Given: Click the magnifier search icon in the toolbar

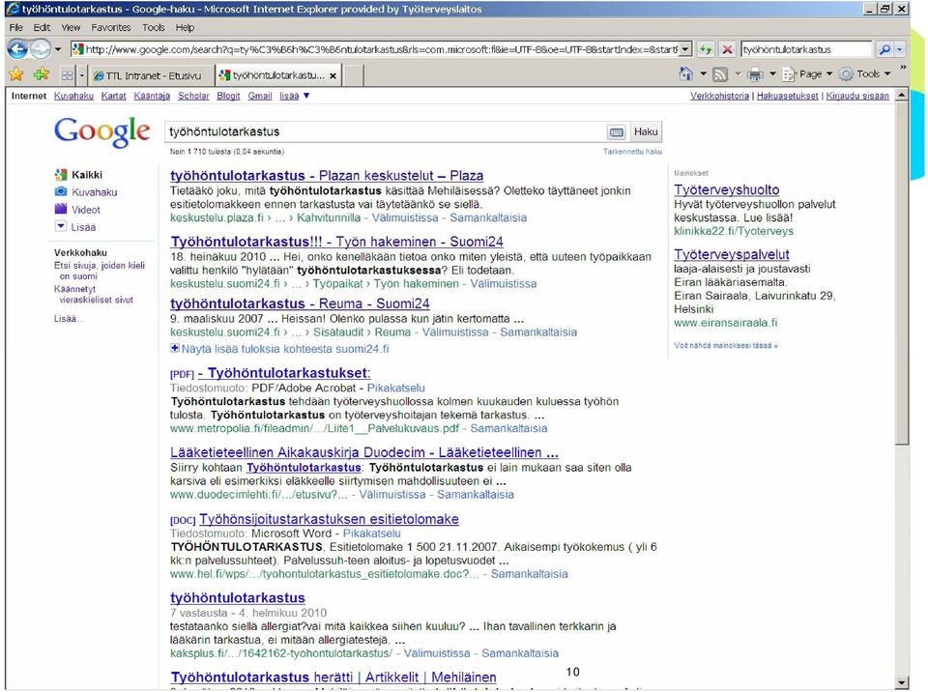Looking at the screenshot, I should 884,49.
